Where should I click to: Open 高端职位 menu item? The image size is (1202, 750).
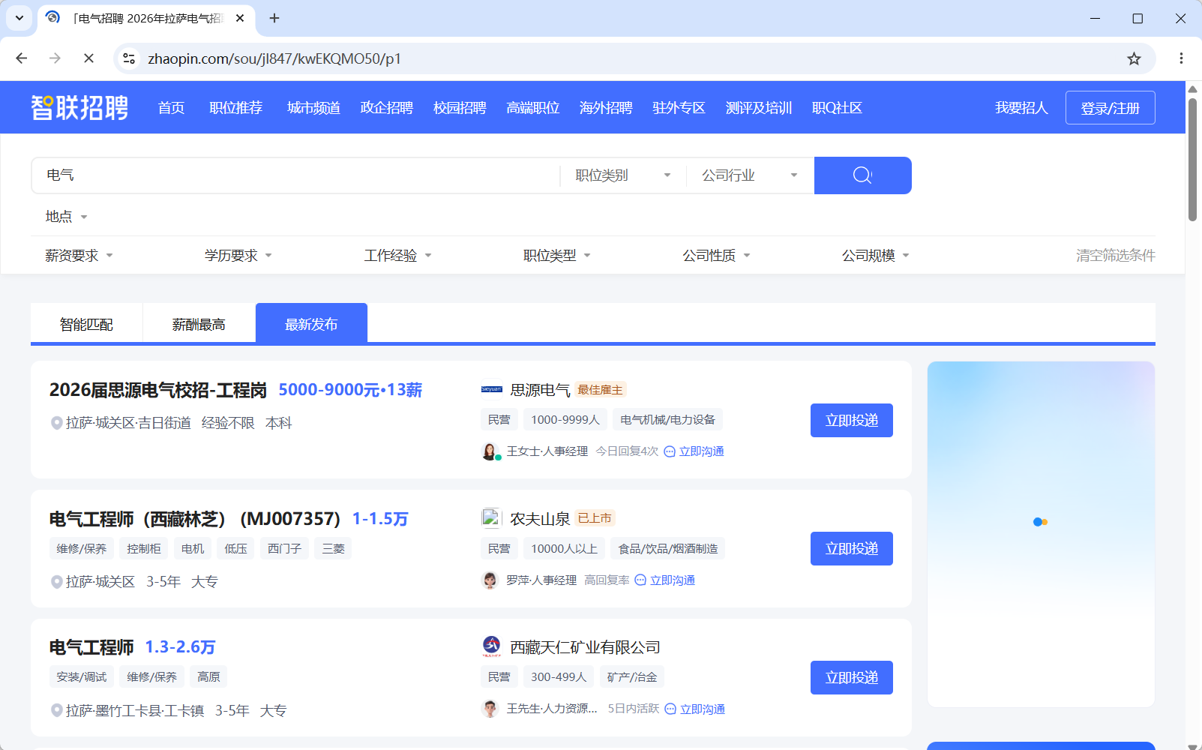[533, 108]
